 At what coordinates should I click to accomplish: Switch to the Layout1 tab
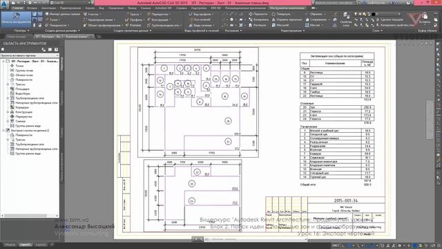(x=26, y=244)
